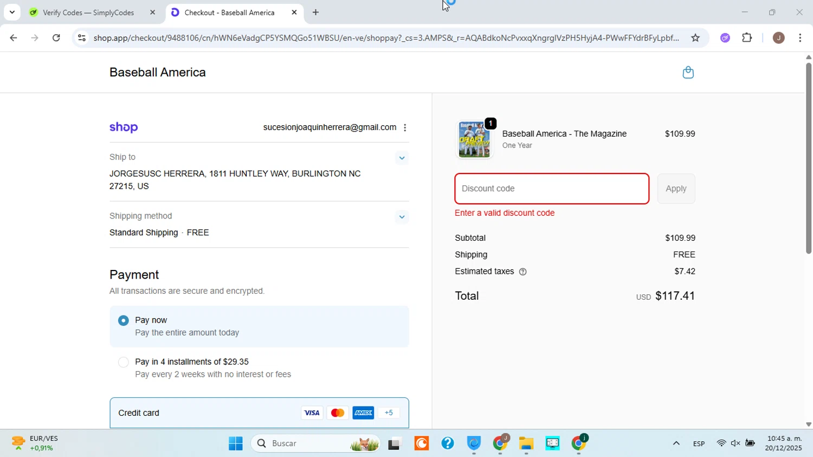Click the Total $117.41 amount

tap(675, 296)
